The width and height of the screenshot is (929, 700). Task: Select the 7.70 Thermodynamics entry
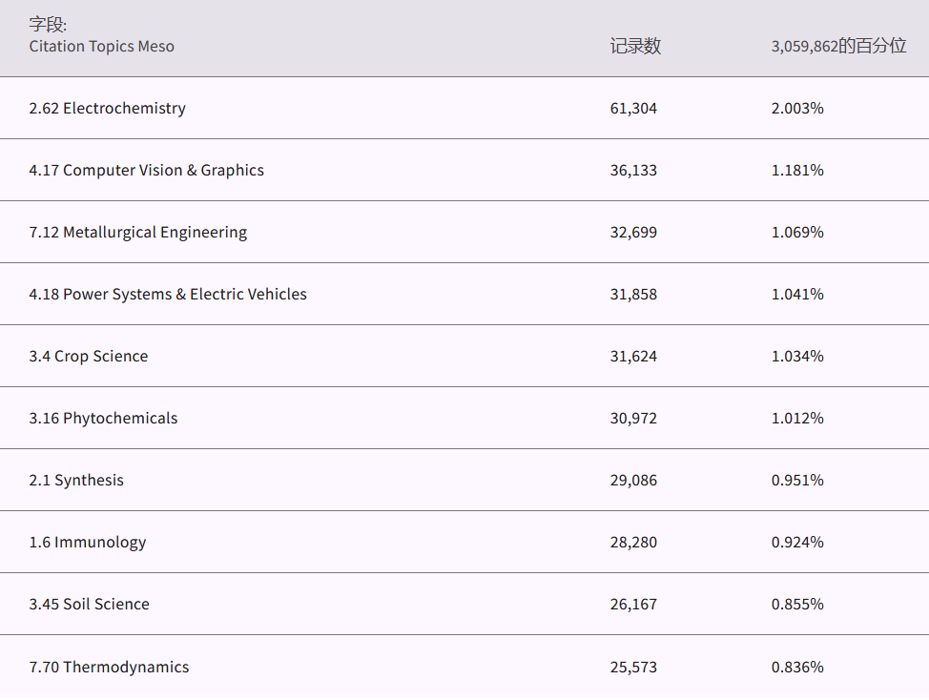[109, 667]
